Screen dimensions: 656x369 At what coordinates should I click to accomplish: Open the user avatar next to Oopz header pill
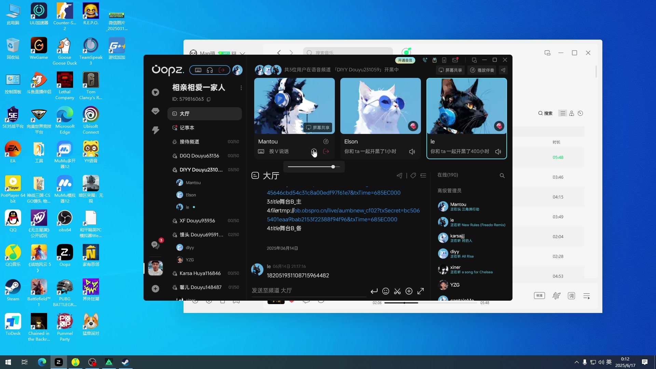pyautogui.click(x=237, y=70)
